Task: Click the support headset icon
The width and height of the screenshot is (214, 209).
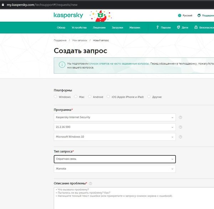Action: 199,16
